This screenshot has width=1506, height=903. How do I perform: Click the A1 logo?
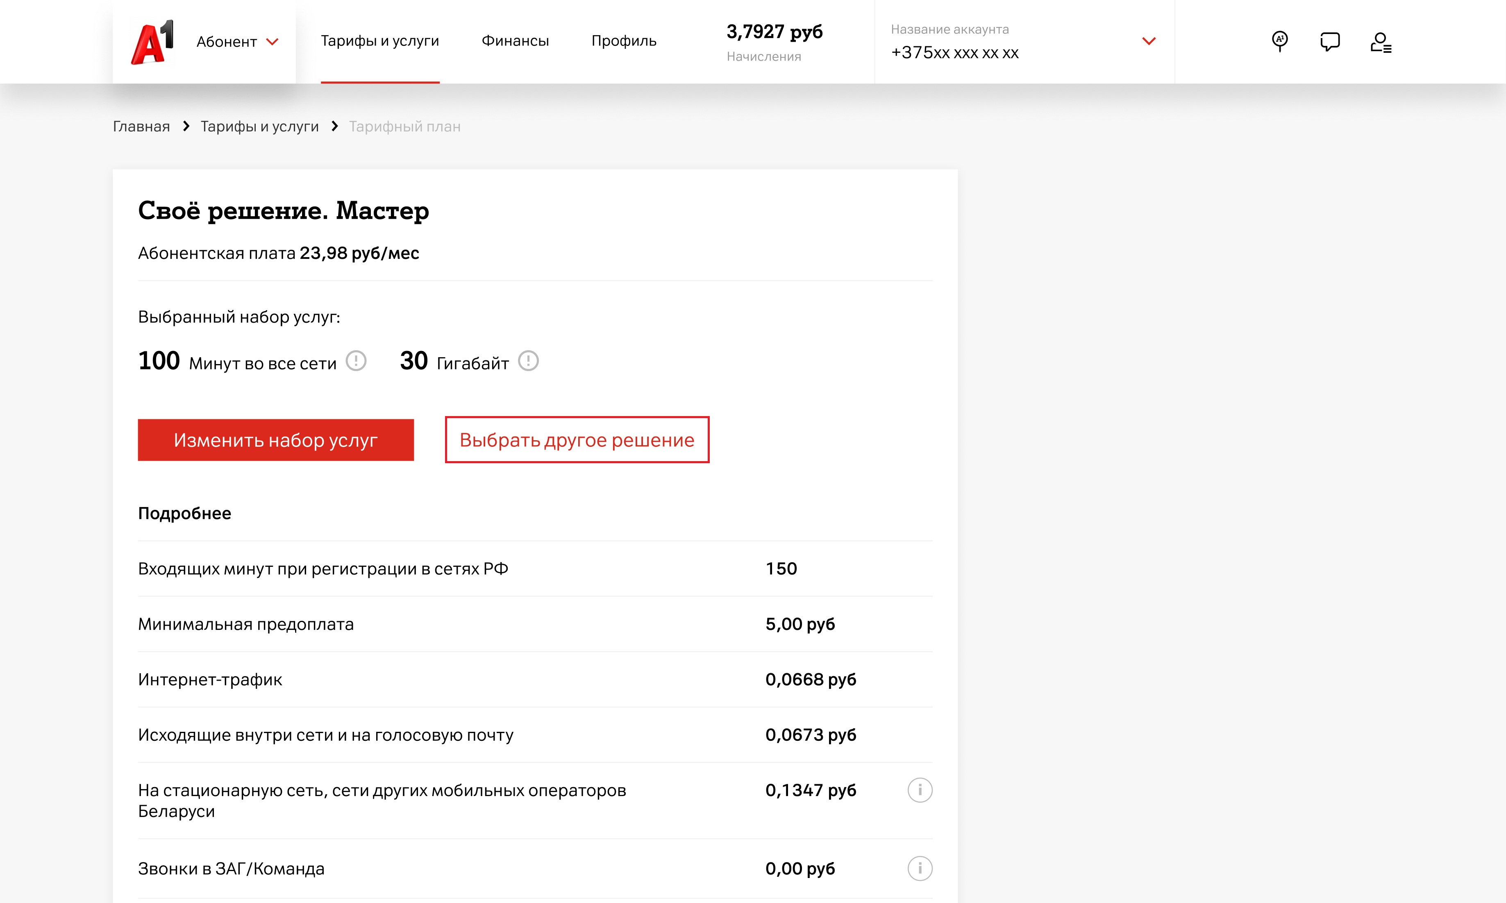coord(152,41)
